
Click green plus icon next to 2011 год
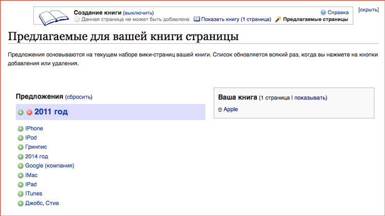tap(21, 112)
